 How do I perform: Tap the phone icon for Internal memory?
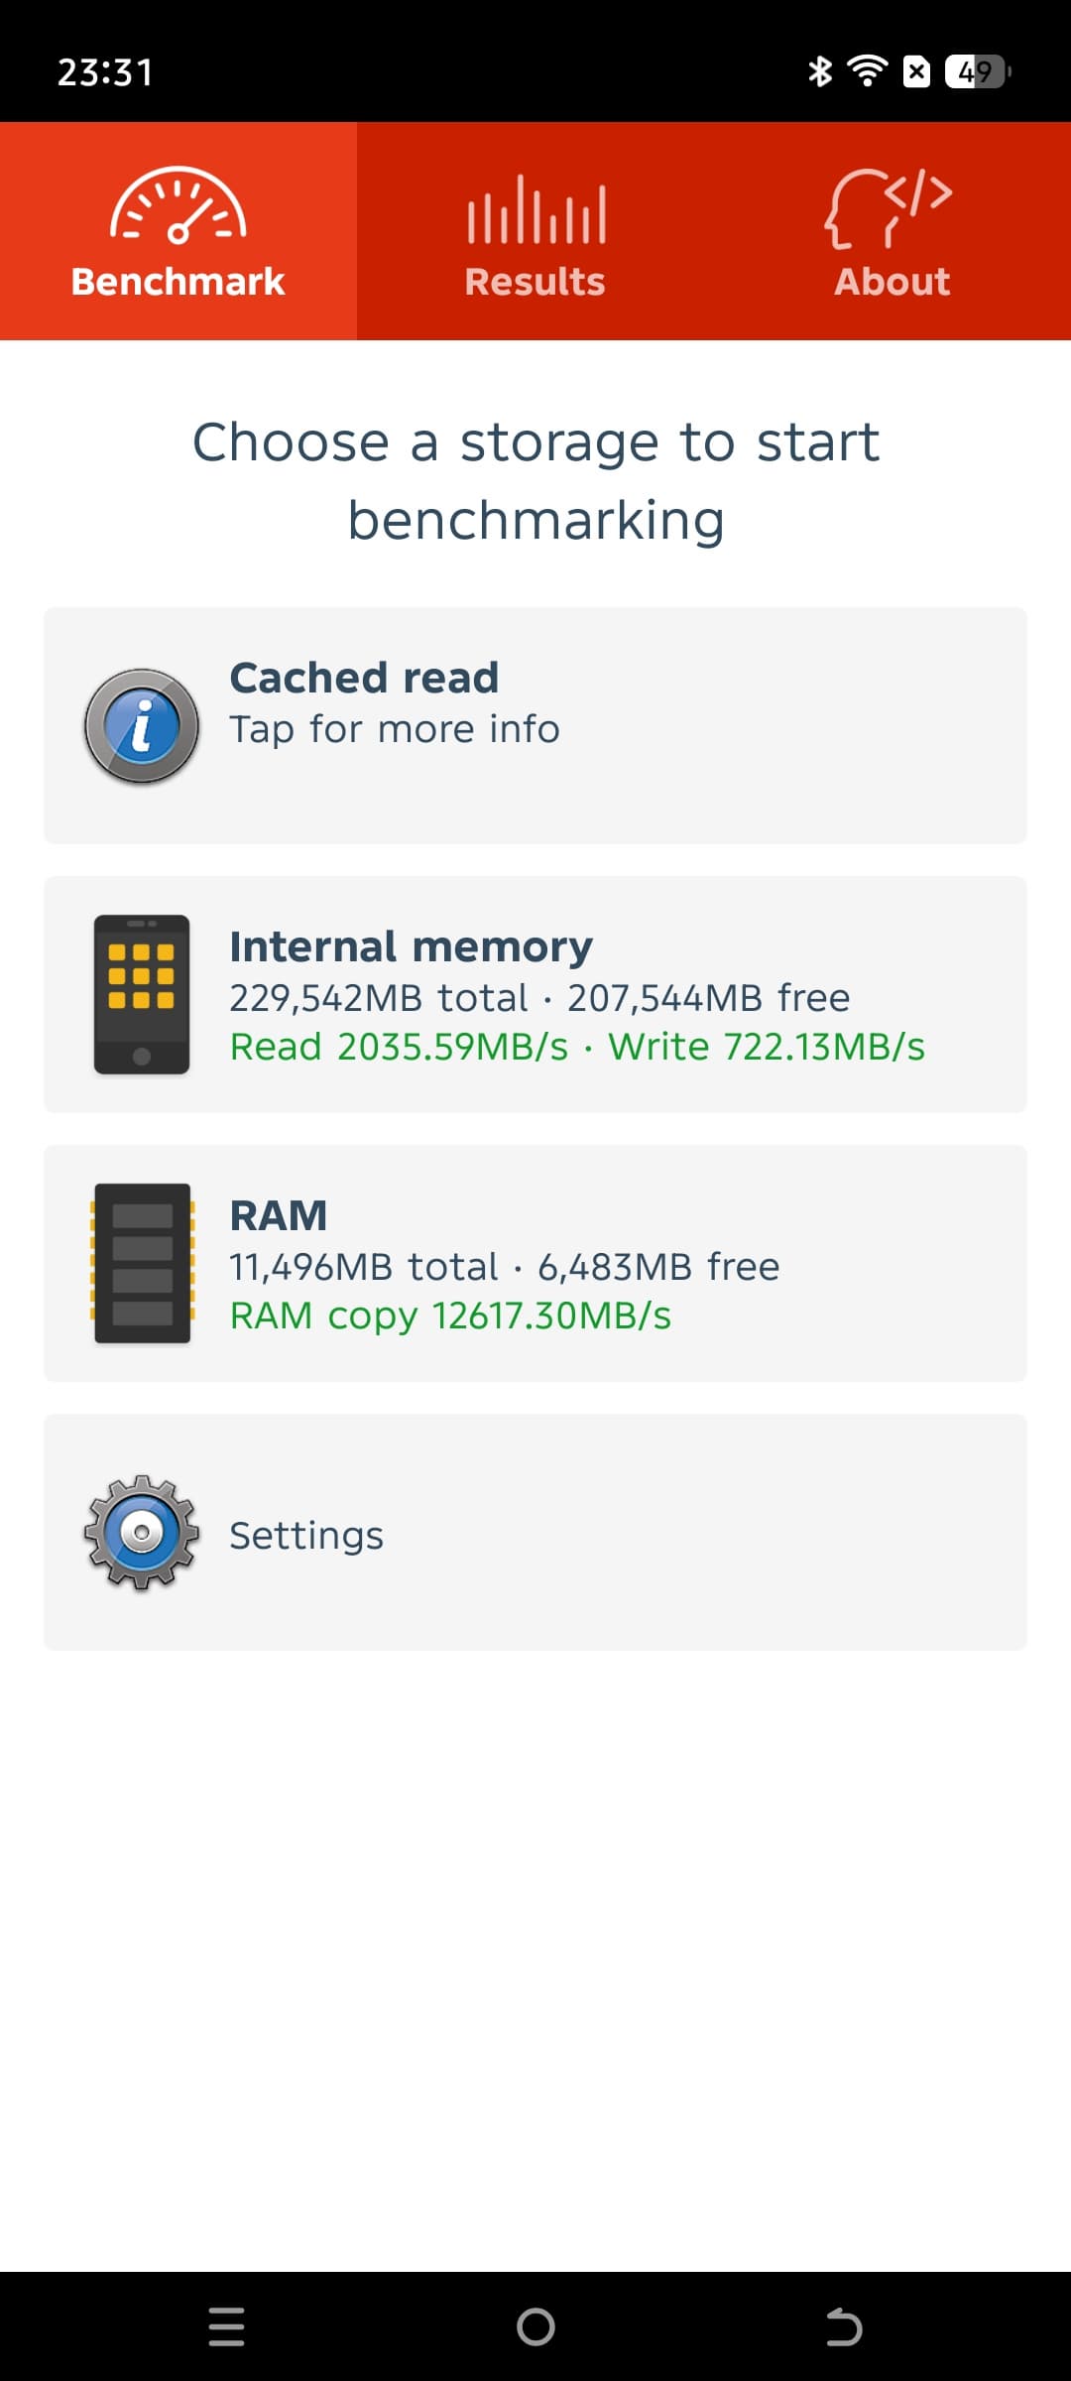(x=142, y=994)
